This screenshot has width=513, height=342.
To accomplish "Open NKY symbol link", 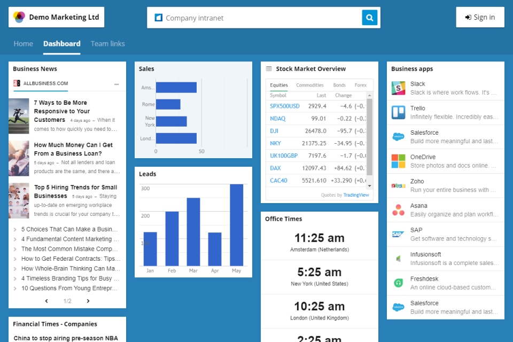I will (x=275, y=143).
